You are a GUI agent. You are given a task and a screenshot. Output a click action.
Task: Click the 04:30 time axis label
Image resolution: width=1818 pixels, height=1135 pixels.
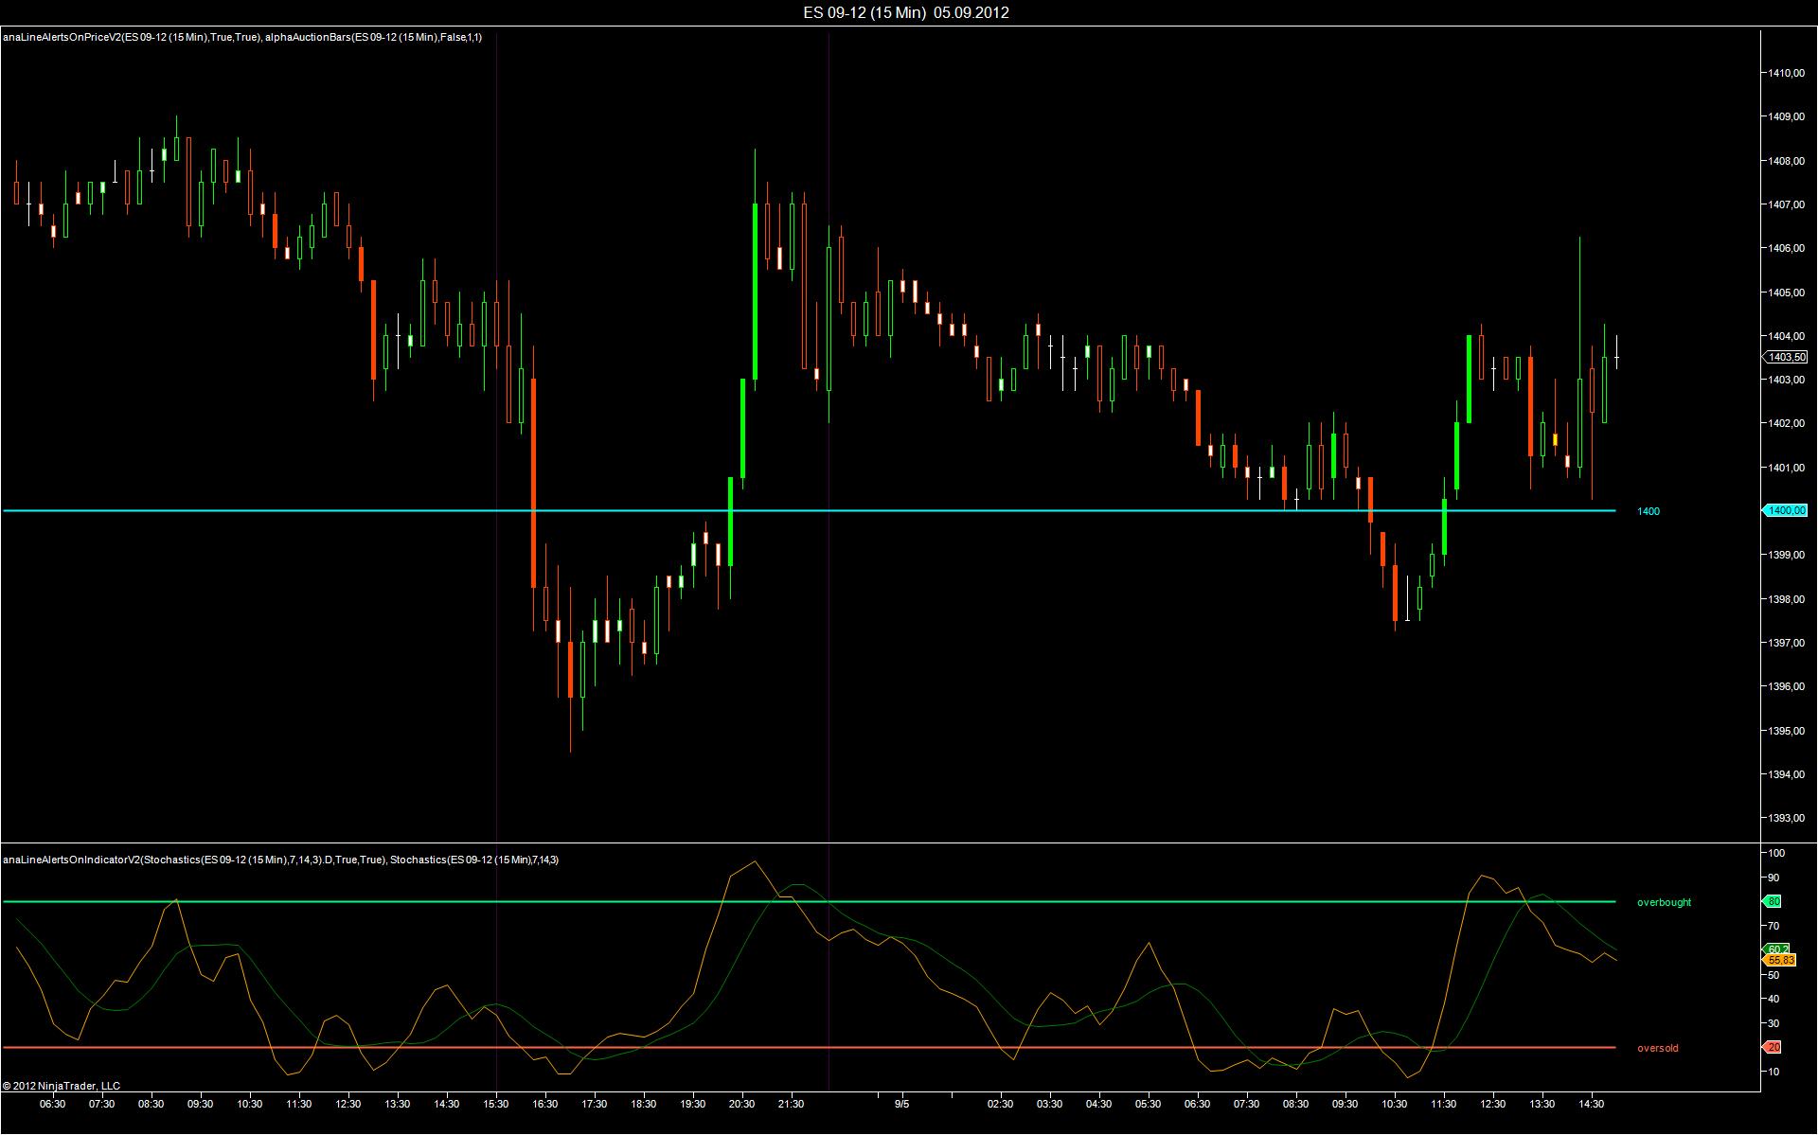pos(1098,1104)
